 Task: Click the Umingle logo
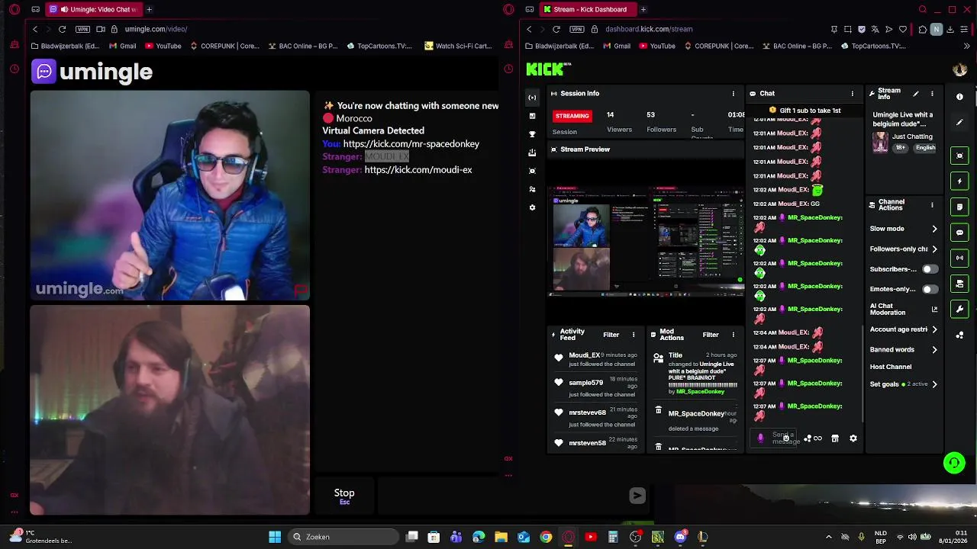click(92, 72)
